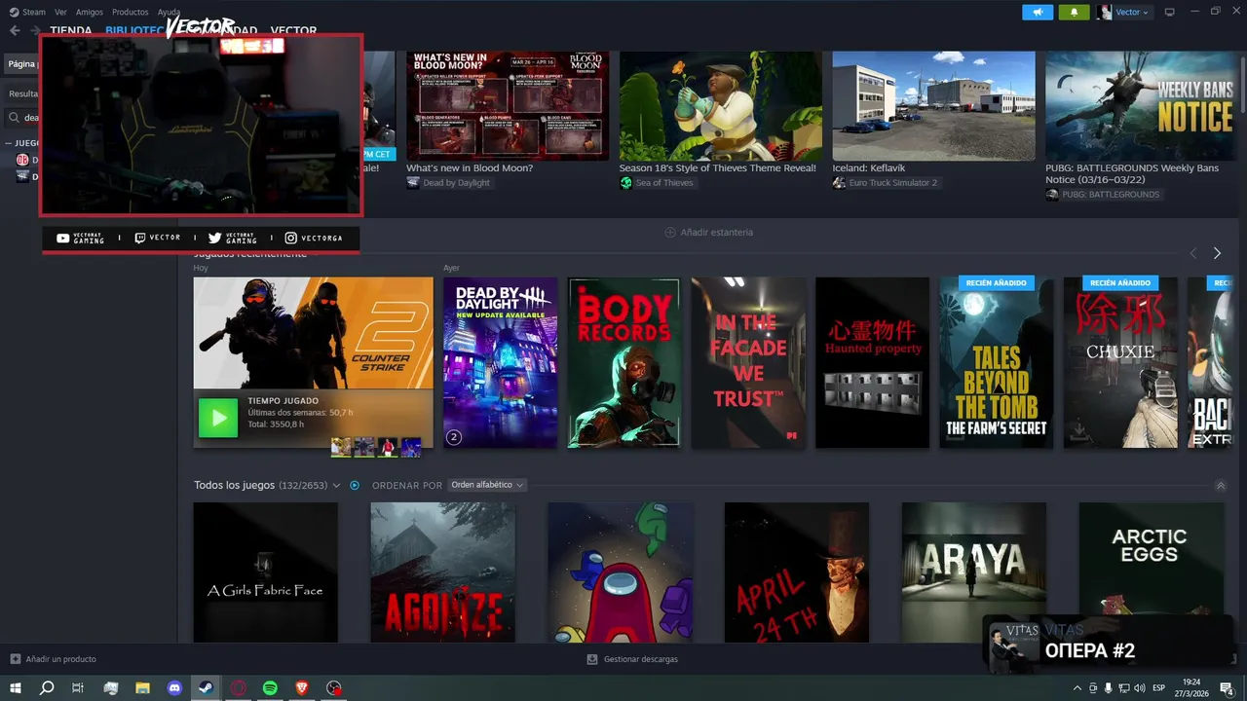Screen dimensions: 1247x701
Task: Click the Dead by Daylight news source icon
Action: (x=413, y=183)
